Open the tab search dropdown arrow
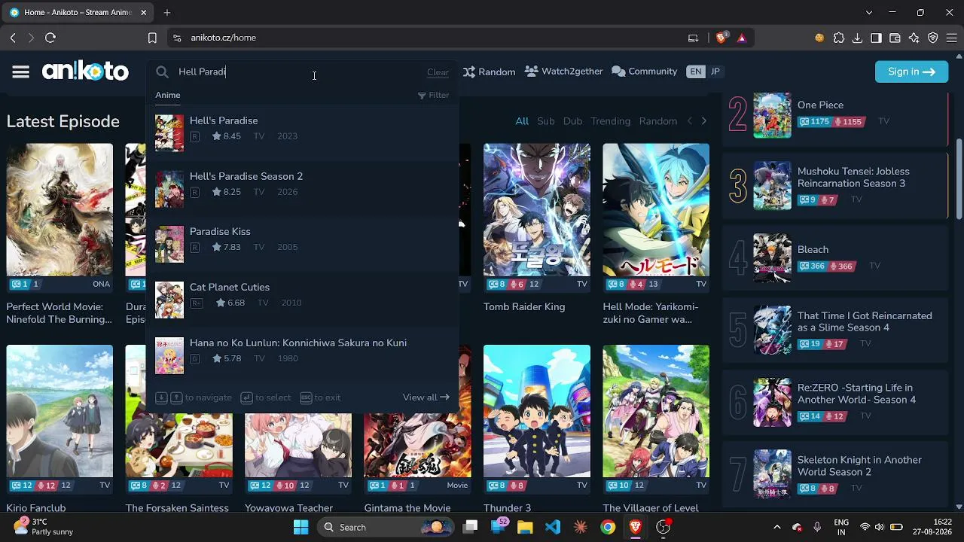The height and width of the screenshot is (542, 964). [x=869, y=13]
